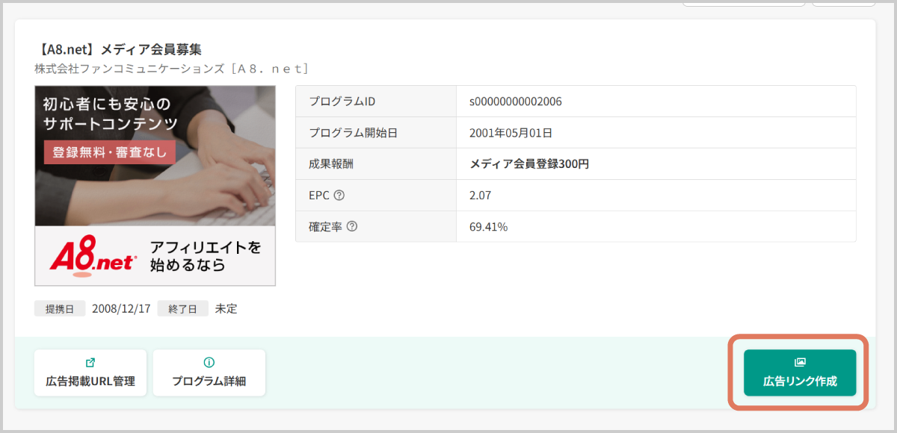Viewport: 897px width, 433px height.
Task: Click the partnership date 2008/12/17
Action: (x=121, y=308)
